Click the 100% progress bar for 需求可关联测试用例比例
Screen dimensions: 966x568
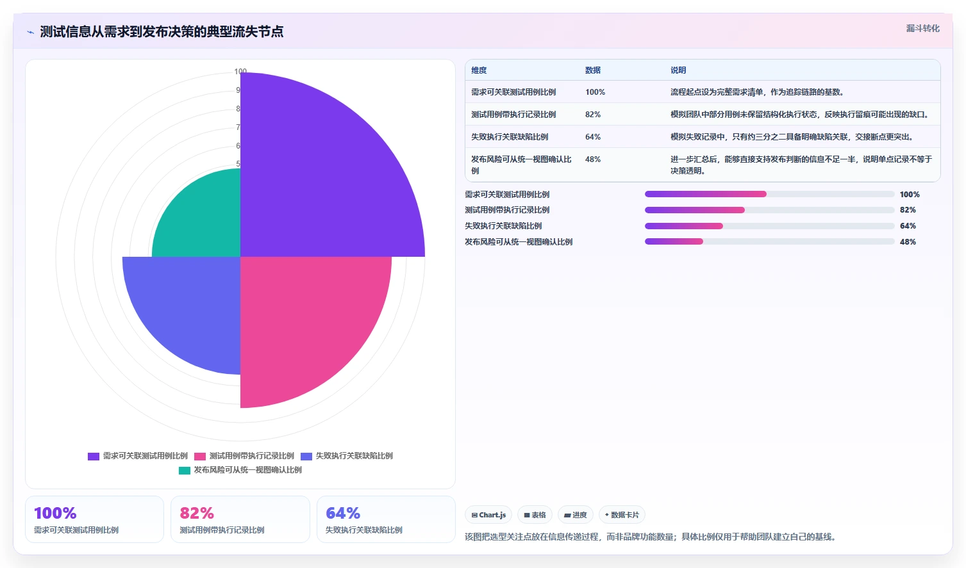pyautogui.click(x=769, y=194)
